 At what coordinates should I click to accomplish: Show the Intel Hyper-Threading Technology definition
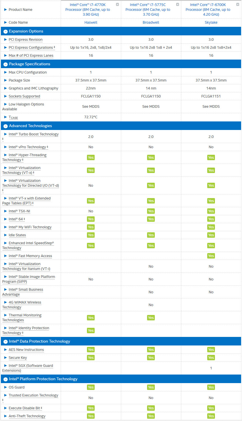pos(24,157)
